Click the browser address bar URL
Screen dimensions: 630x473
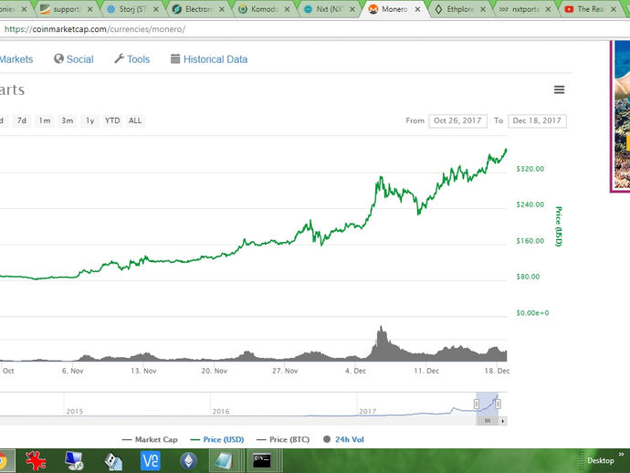point(95,29)
